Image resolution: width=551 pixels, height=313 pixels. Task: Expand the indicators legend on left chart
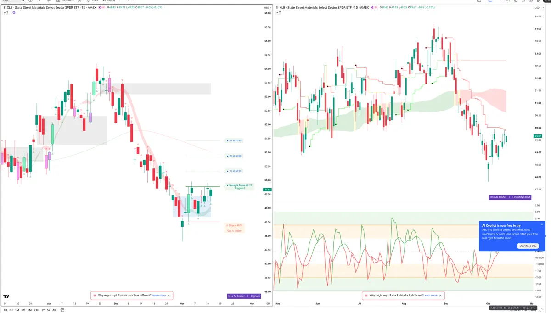[6, 12]
